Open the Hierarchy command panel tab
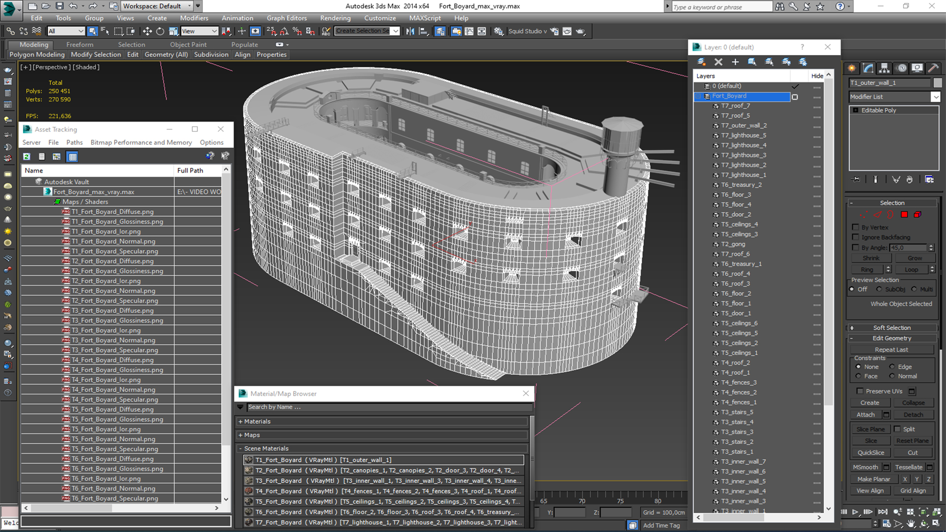The width and height of the screenshot is (946, 532). point(884,68)
